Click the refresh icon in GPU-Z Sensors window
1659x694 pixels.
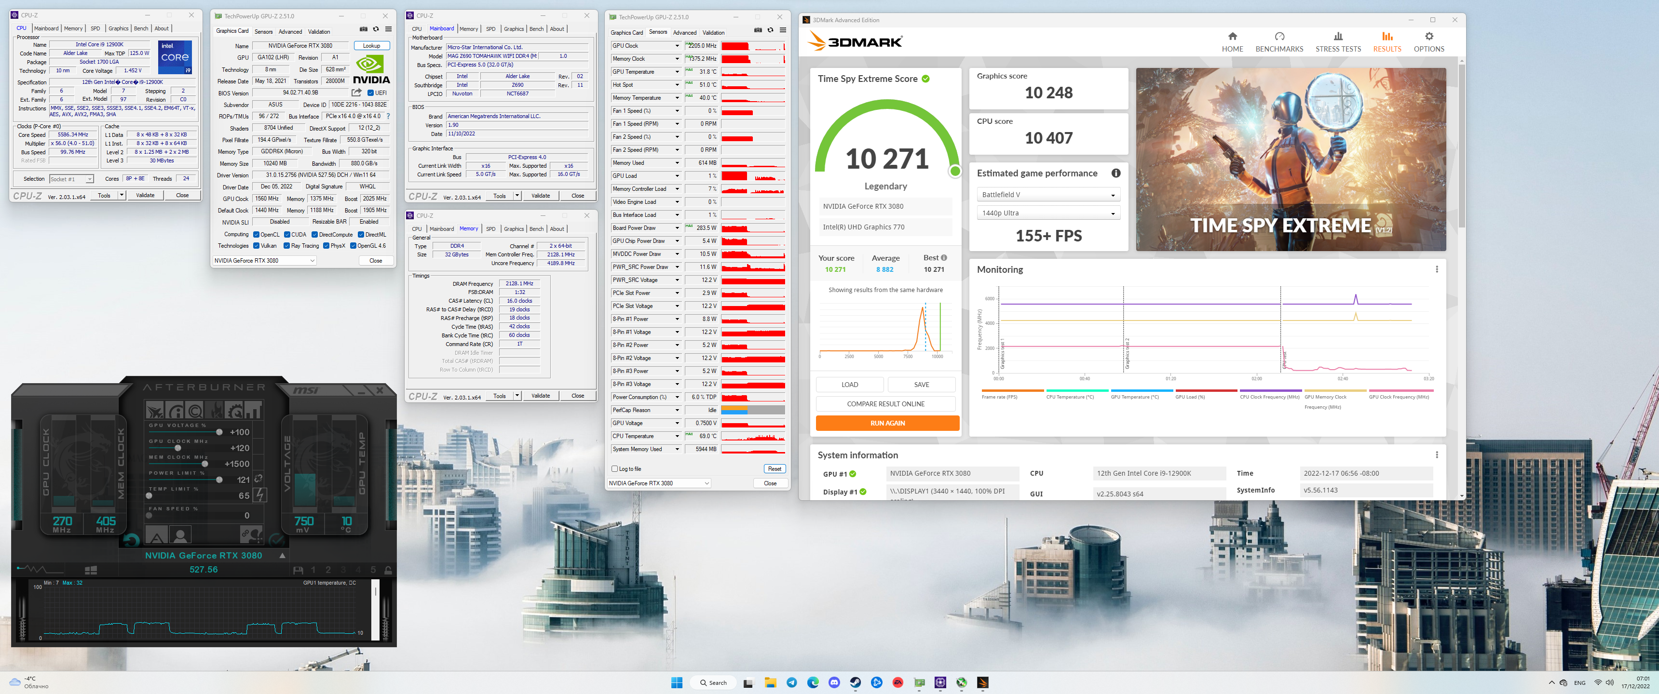[x=770, y=29]
